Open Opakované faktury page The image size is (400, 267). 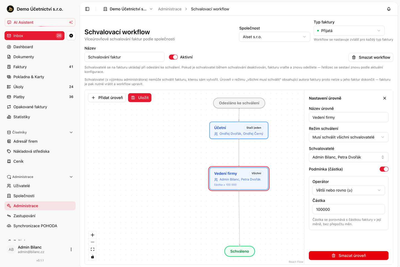coord(40,107)
